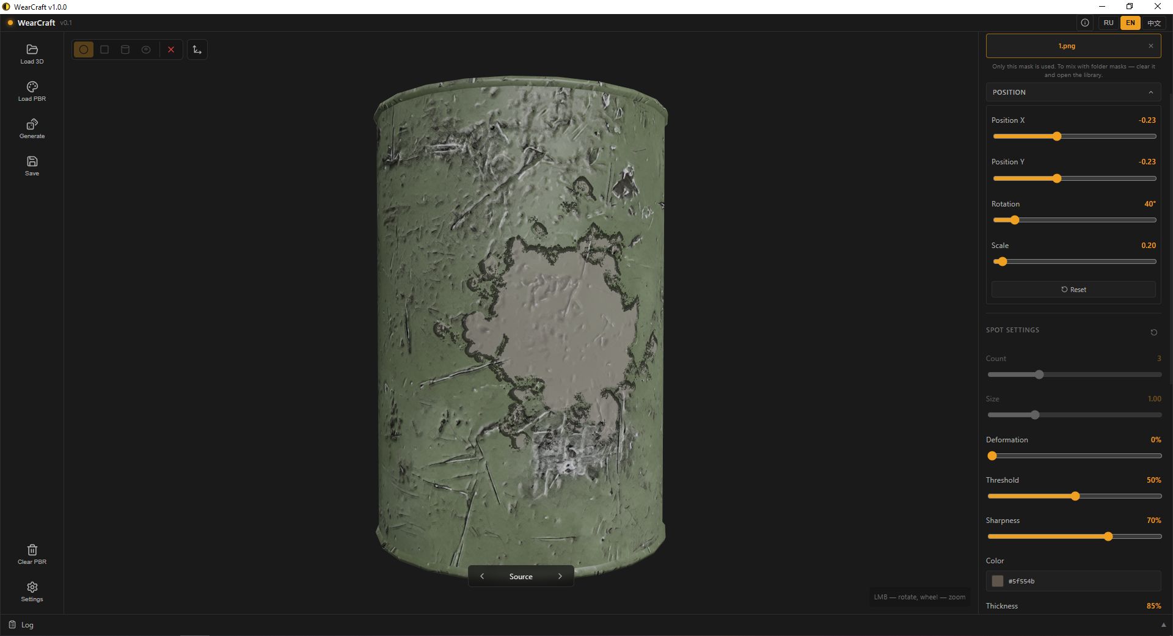Switch language to RU
Viewport: 1173px width, 636px height.
[1108, 23]
